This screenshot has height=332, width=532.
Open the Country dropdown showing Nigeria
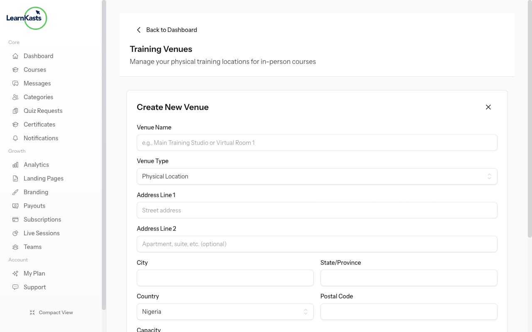click(x=225, y=311)
